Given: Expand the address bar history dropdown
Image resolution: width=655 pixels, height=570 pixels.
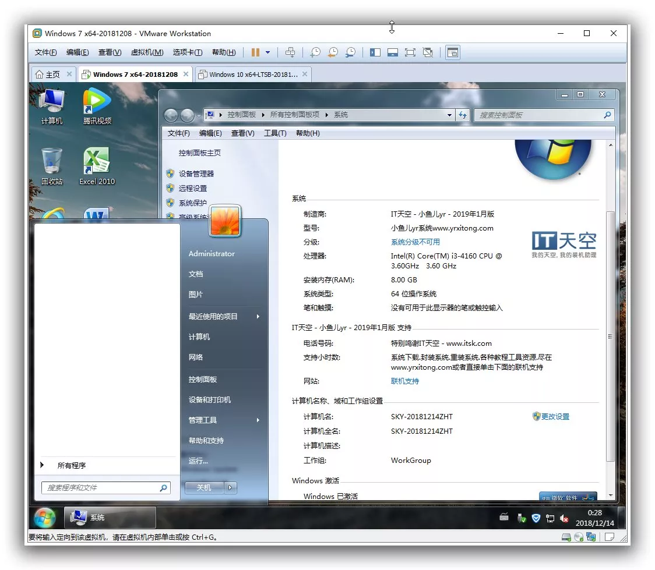Looking at the screenshot, I should 449,115.
